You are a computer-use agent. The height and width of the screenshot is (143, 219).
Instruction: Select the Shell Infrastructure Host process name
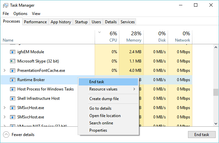[39, 98]
